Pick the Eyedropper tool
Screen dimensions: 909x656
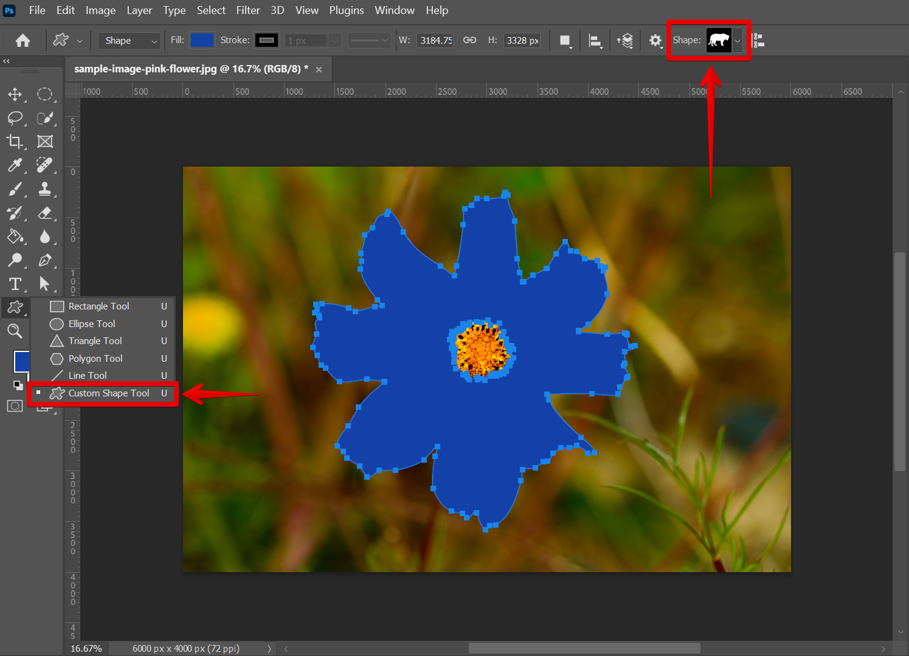[x=15, y=165]
